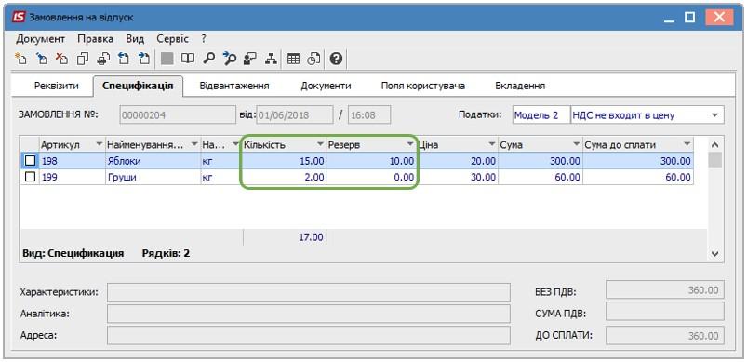
Task: Click the delete document icon with red X
Action: point(62,59)
